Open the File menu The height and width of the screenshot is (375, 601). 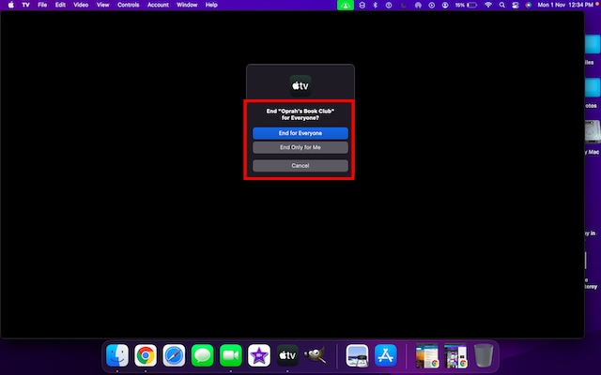click(42, 5)
